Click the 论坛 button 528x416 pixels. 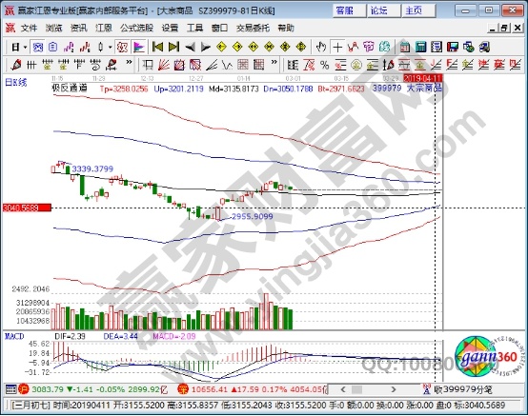[383, 10]
